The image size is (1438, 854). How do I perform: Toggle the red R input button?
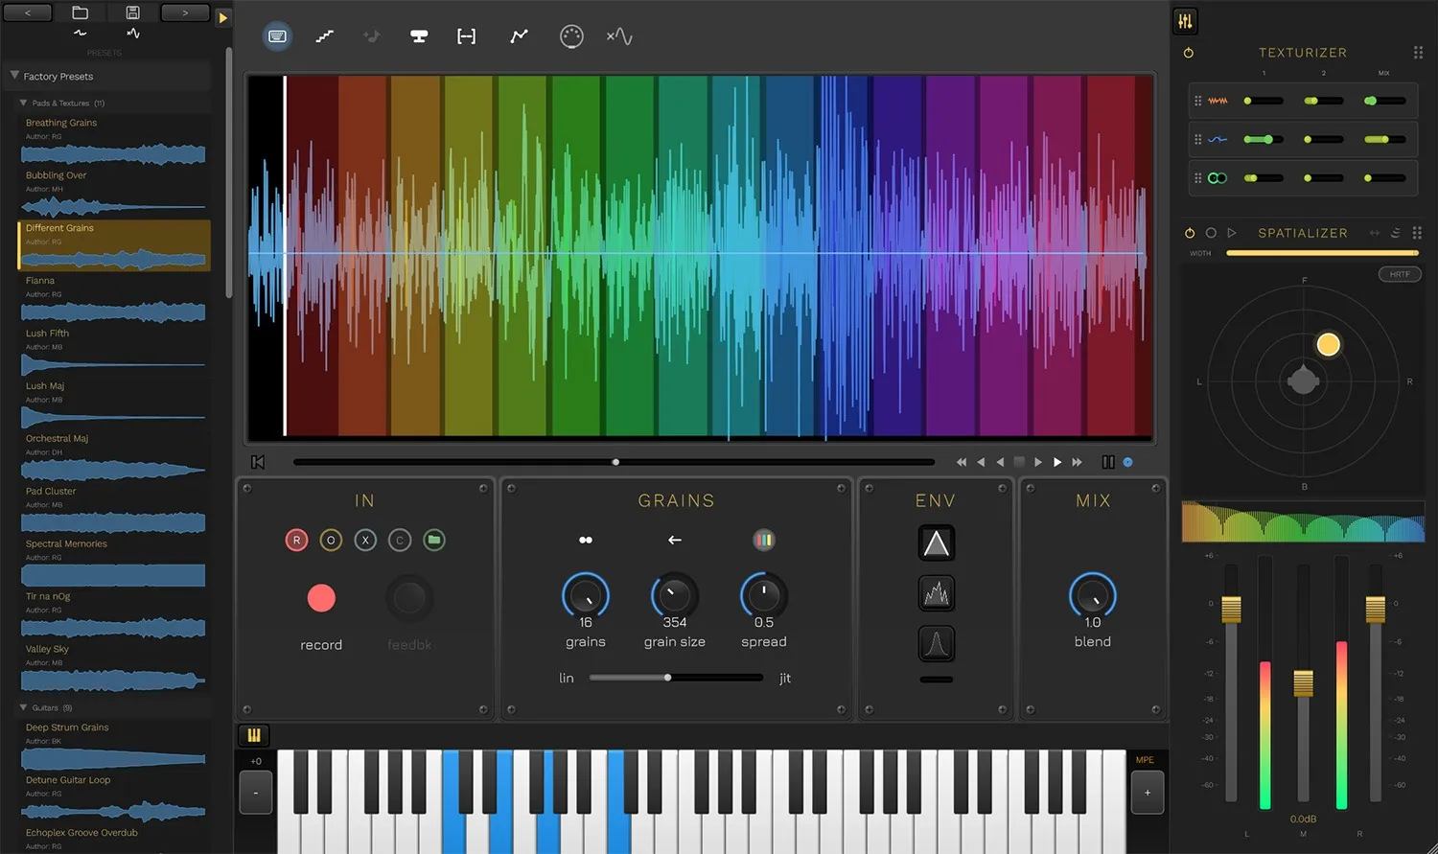(296, 541)
